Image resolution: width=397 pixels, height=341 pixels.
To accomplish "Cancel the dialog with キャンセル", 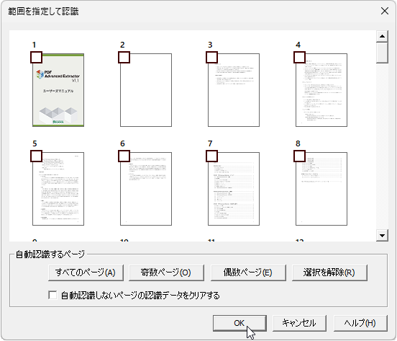I will click(299, 323).
